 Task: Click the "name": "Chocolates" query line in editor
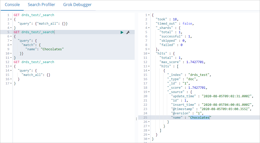[x=44, y=49]
